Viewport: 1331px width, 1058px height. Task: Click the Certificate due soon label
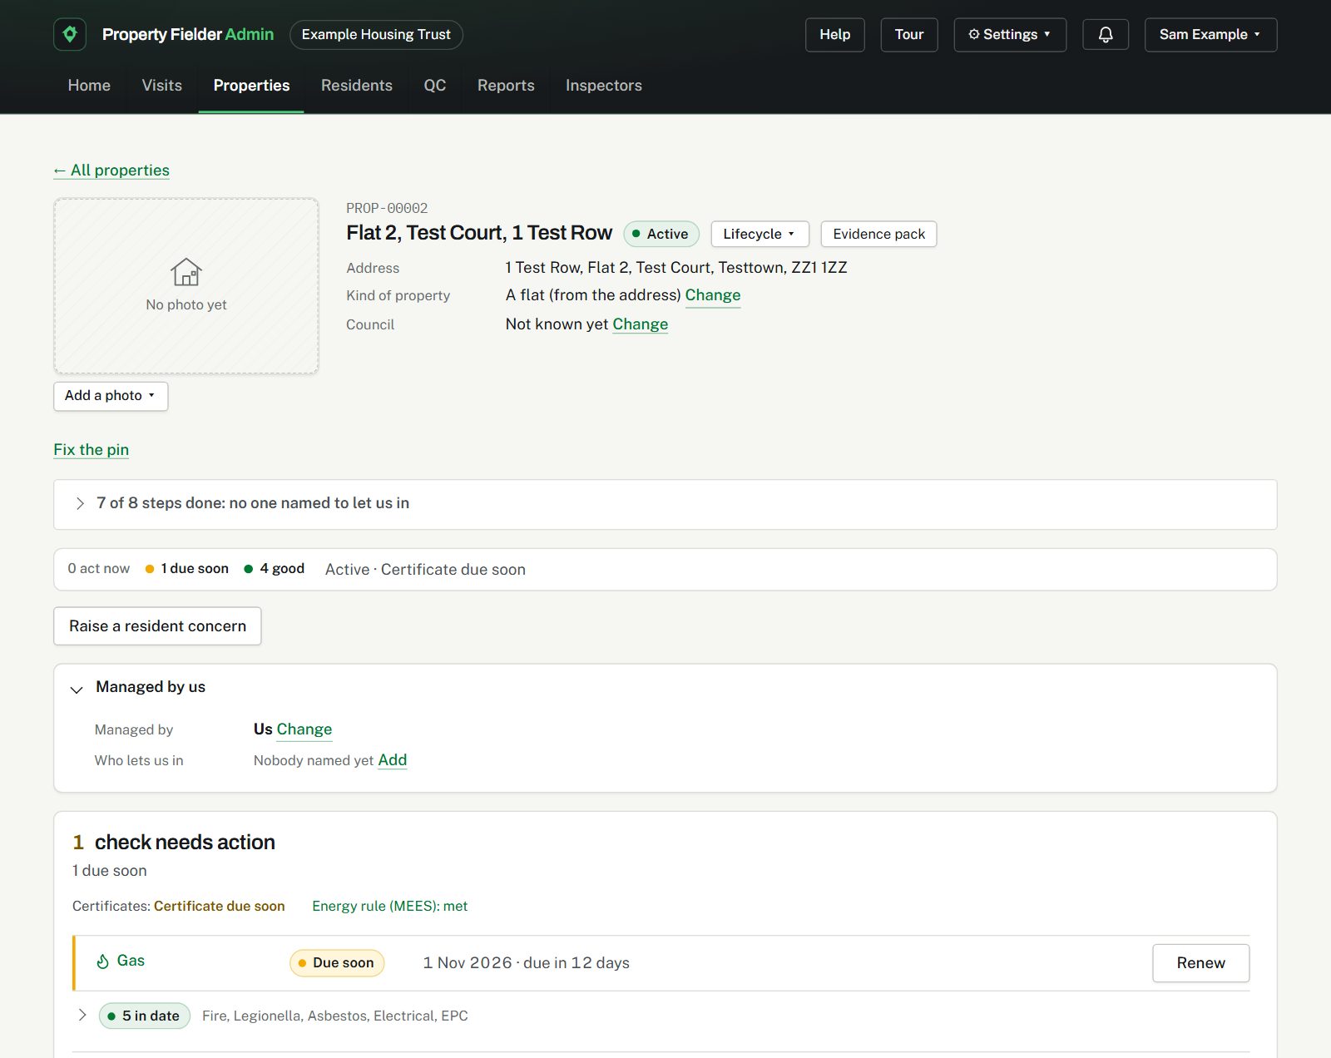coord(220,906)
